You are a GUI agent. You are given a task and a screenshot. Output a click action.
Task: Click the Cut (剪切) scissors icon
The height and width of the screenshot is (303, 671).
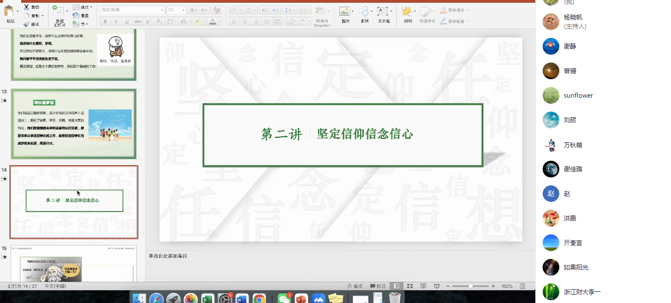coord(27,7)
